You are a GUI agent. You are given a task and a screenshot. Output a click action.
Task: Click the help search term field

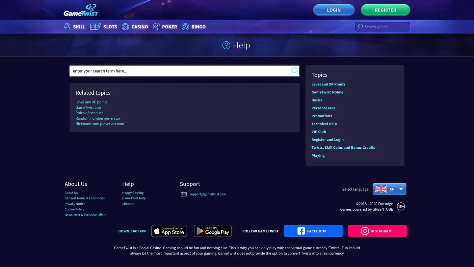(x=185, y=71)
